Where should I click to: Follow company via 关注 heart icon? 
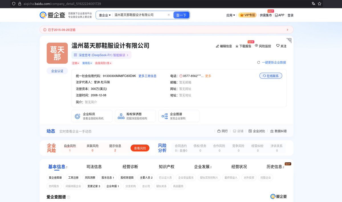point(281,46)
